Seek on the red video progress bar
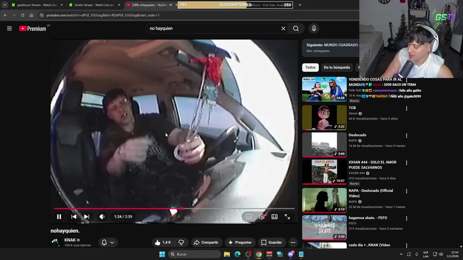 pyautogui.click(x=174, y=209)
